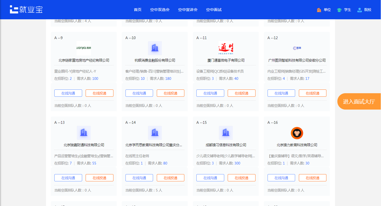Click 在线投递 for 北京学而思教育科技
This screenshot has height=206, width=381.
[170, 178]
